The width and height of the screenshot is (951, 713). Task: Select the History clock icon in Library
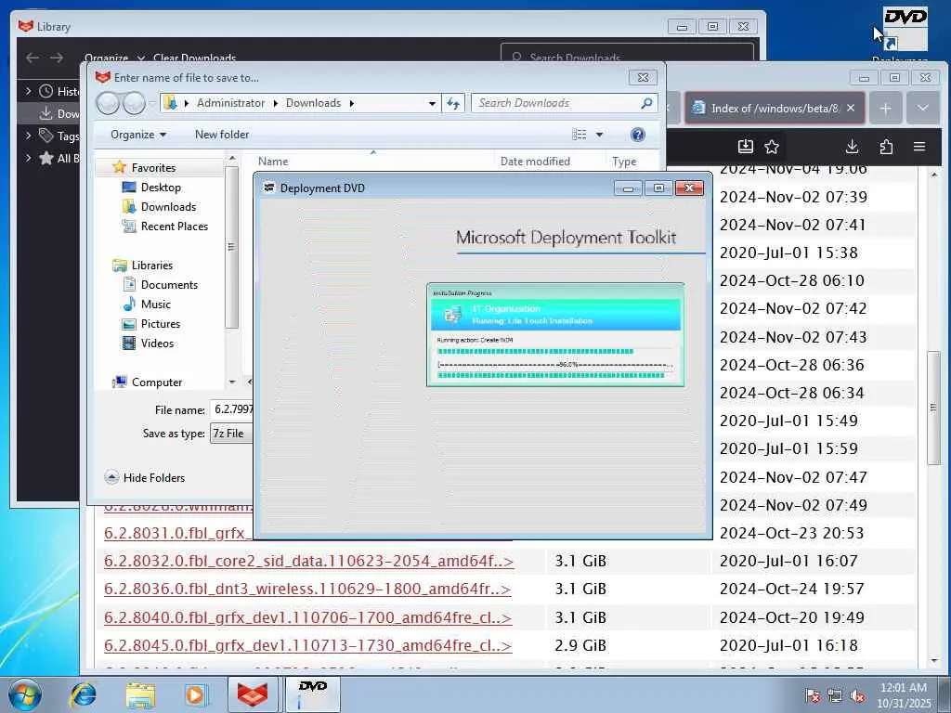point(46,91)
